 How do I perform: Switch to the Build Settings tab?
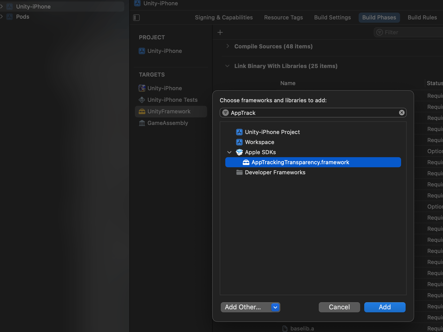click(332, 17)
